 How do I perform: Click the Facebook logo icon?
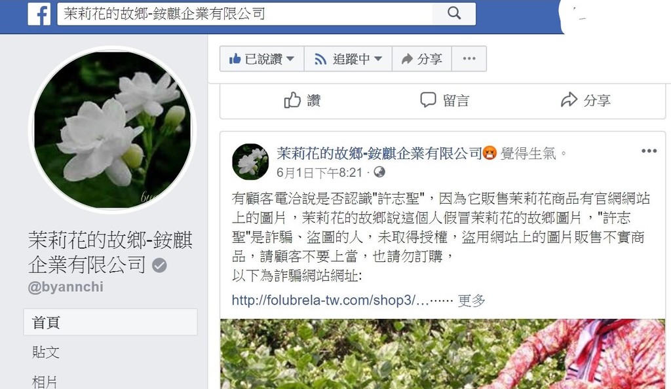(x=39, y=14)
